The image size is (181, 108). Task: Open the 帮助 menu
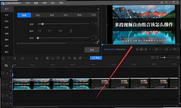61,3
